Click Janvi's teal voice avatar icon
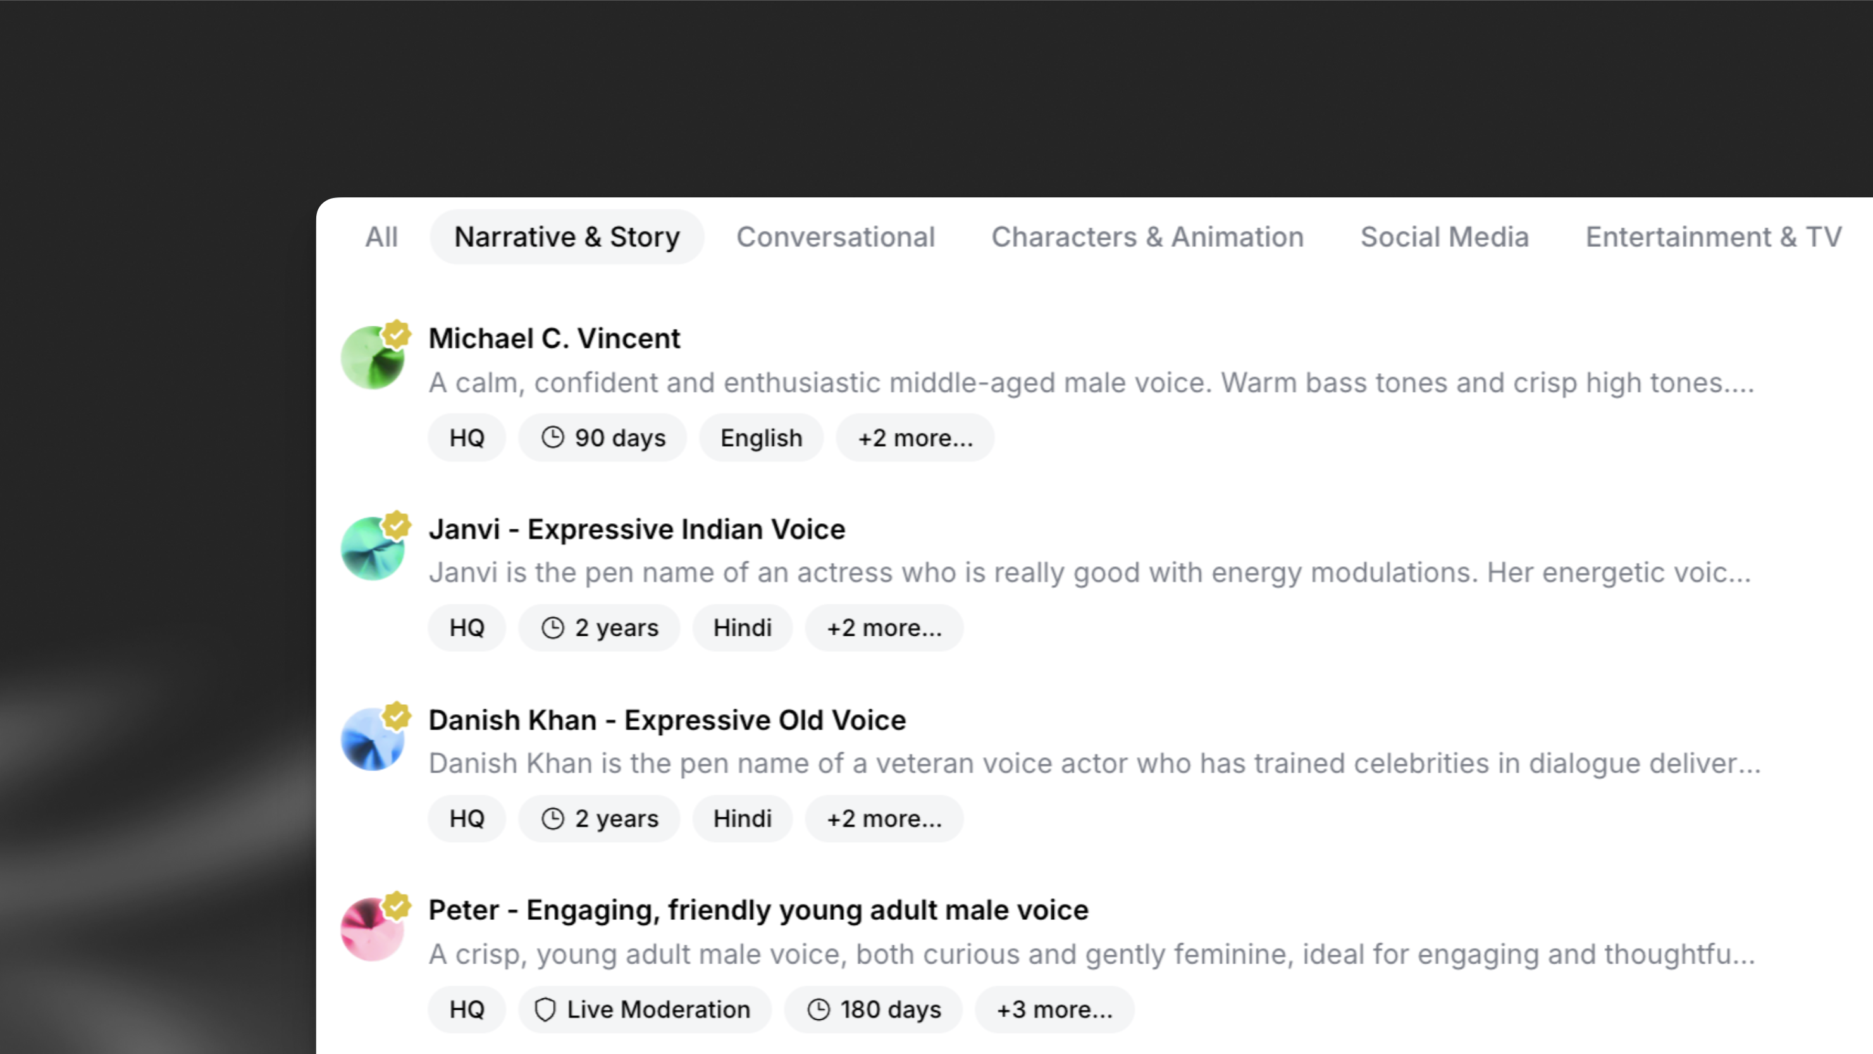1873x1054 pixels. pyautogui.click(x=374, y=548)
